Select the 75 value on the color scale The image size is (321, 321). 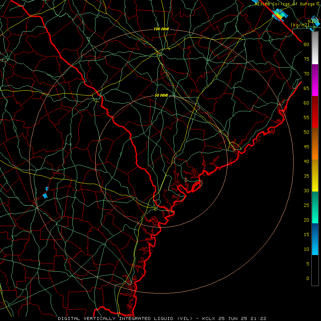(x=306, y=59)
